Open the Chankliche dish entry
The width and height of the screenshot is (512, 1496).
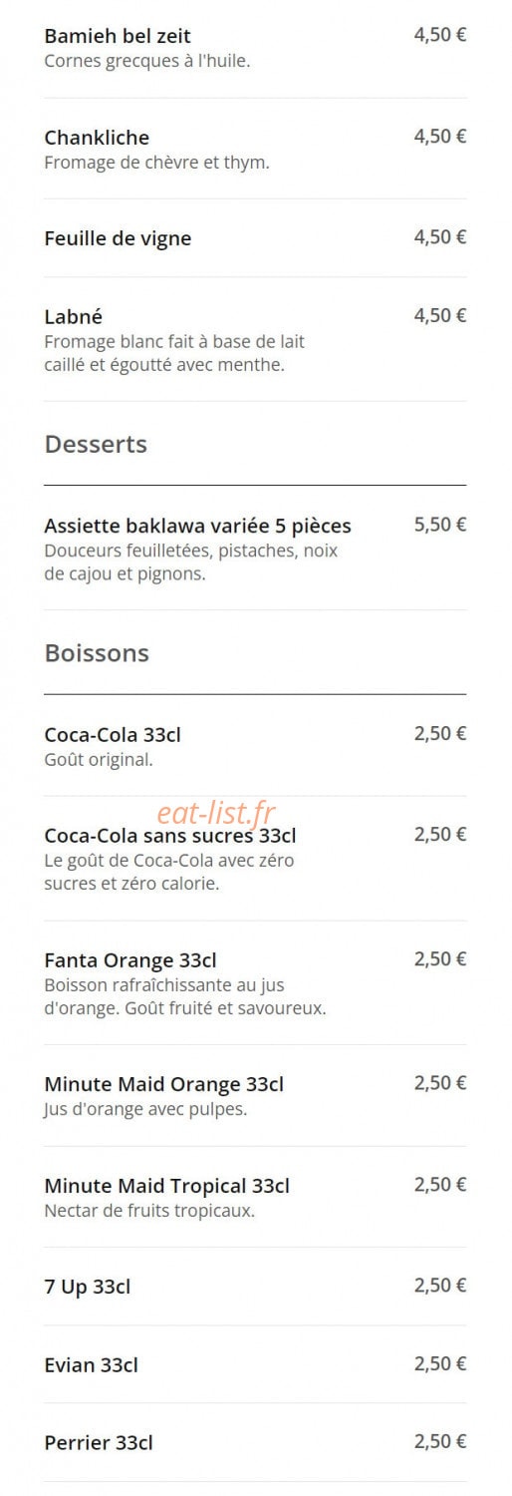[x=255, y=149]
